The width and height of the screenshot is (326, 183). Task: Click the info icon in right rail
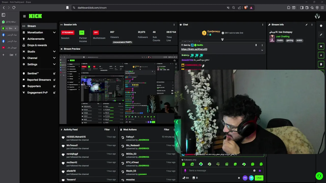click(x=321, y=26)
